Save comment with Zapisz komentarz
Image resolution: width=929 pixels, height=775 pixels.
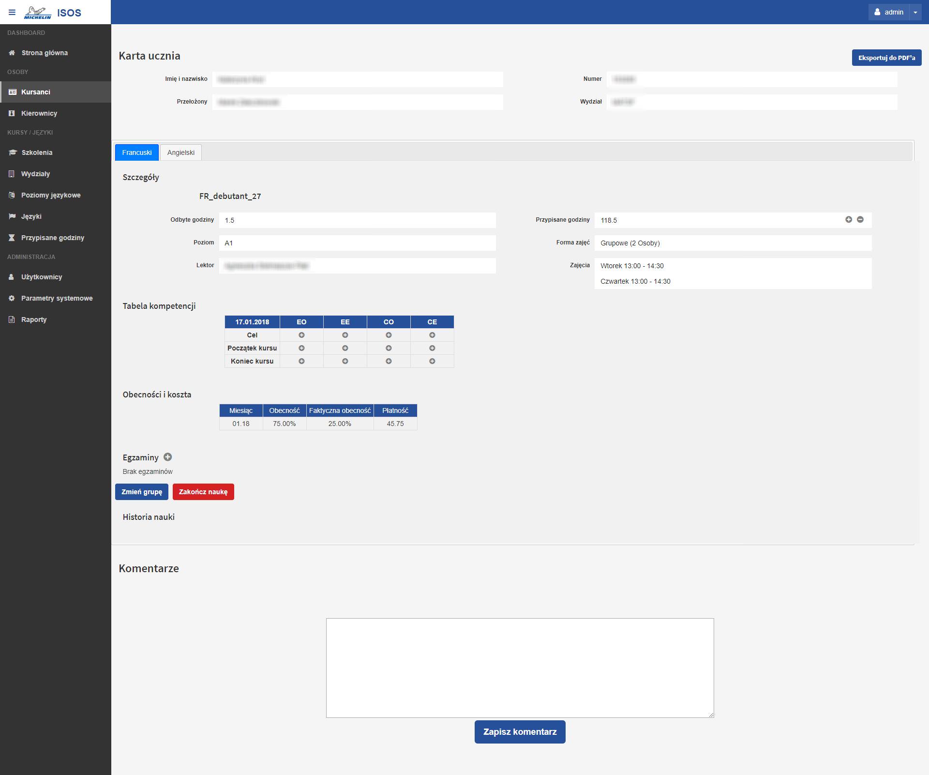click(x=520, y=732)
